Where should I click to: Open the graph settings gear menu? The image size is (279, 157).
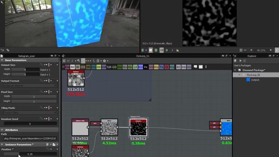[105, 61]
